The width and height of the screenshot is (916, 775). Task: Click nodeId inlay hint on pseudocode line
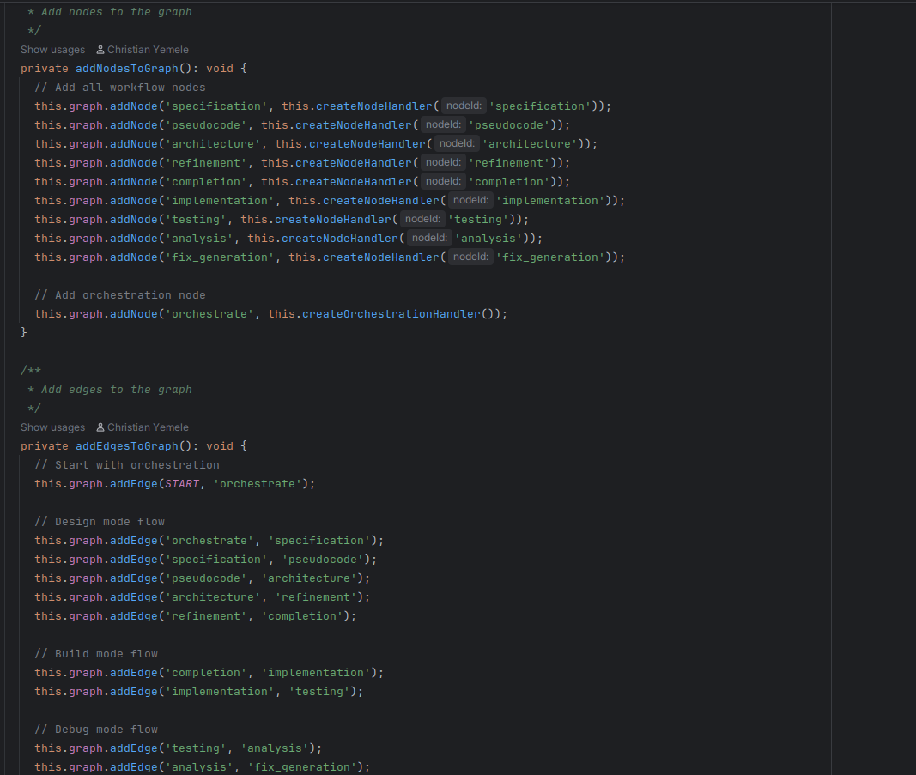click(x=443, y=125)
